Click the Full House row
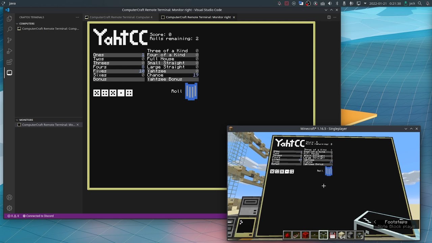 click(x=173, y=59)
